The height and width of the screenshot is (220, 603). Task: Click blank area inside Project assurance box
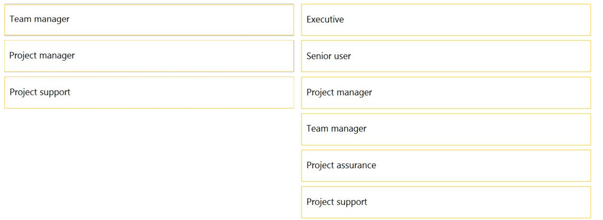tap(483, 165)
